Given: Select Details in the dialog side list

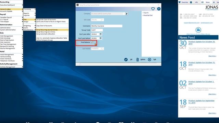Looking at the screenshot, I should pos(146,13).
